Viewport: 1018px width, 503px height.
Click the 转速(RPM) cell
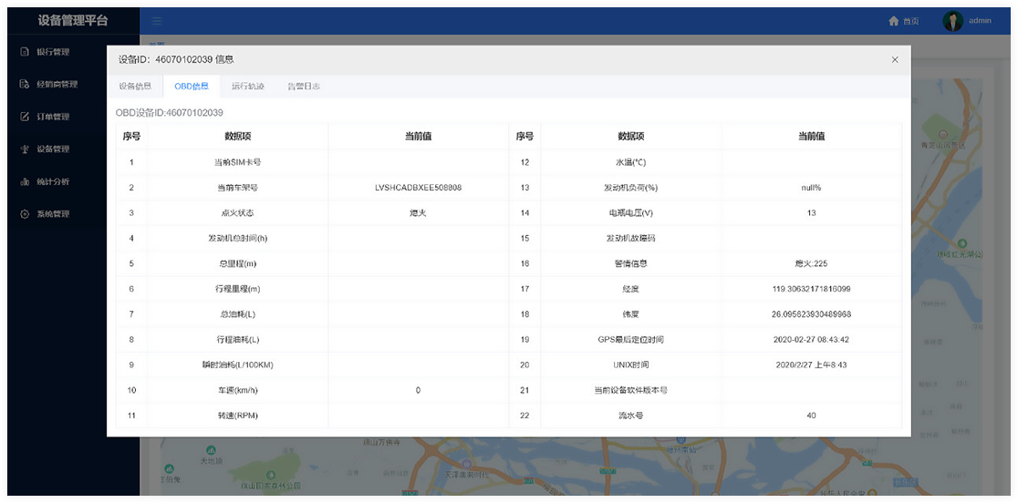click(237, 416)
